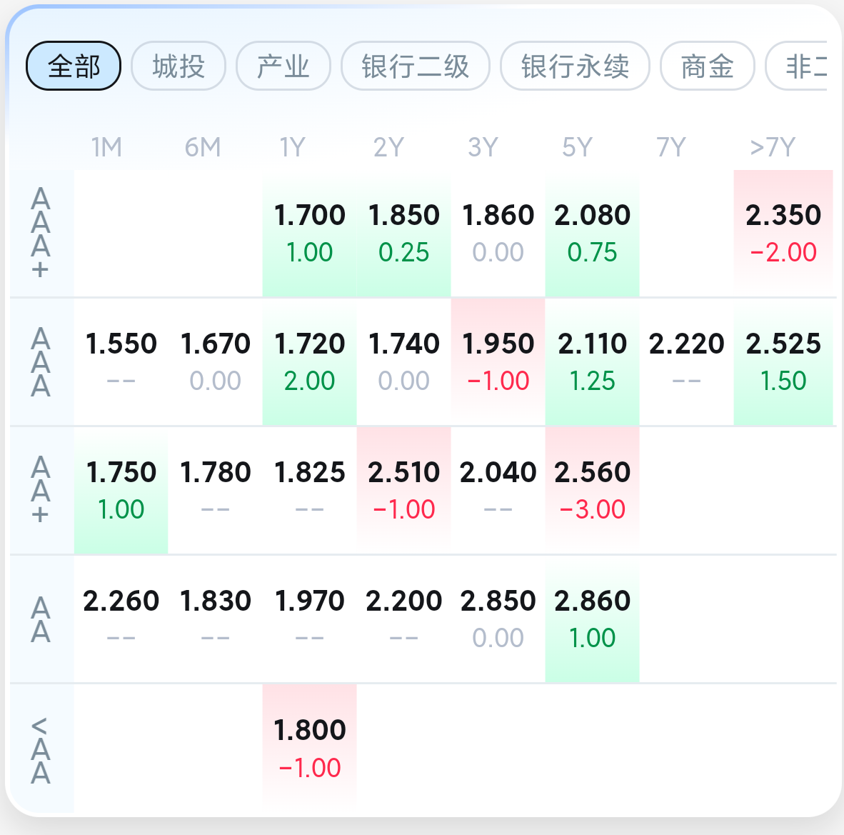The image size is (844, 835).
Task: Choose the 商金 filter tab
Action: [x=707, y=66]
